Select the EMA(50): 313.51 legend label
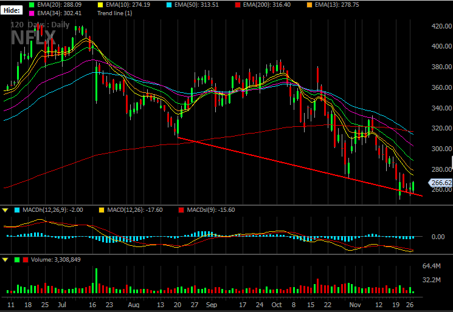 coord(196,5)
